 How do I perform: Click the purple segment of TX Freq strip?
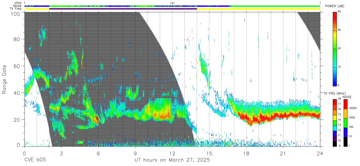(x=123, y=9)
